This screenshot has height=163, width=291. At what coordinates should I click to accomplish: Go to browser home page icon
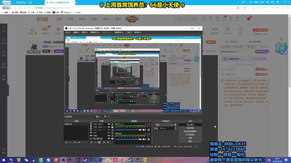pos(25,8)
